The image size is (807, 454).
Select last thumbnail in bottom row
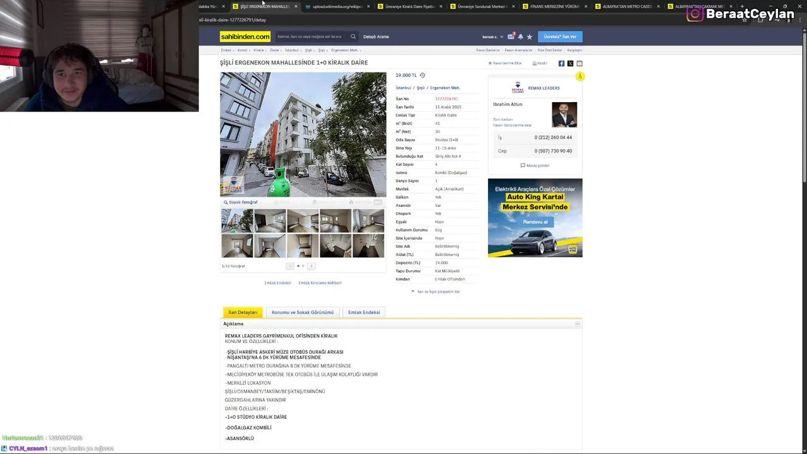[x=368, y=246]
